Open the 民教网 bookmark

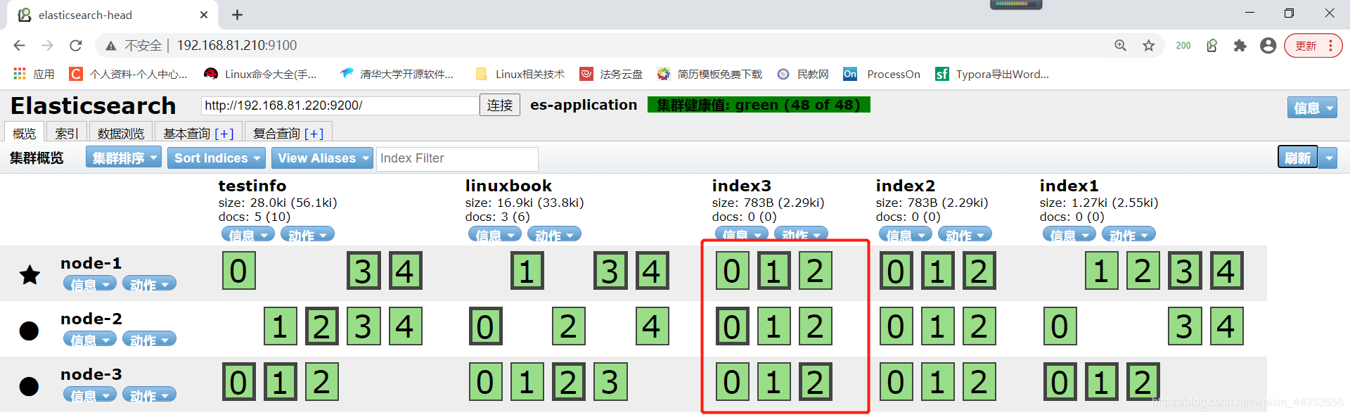(x=803, y=74)
